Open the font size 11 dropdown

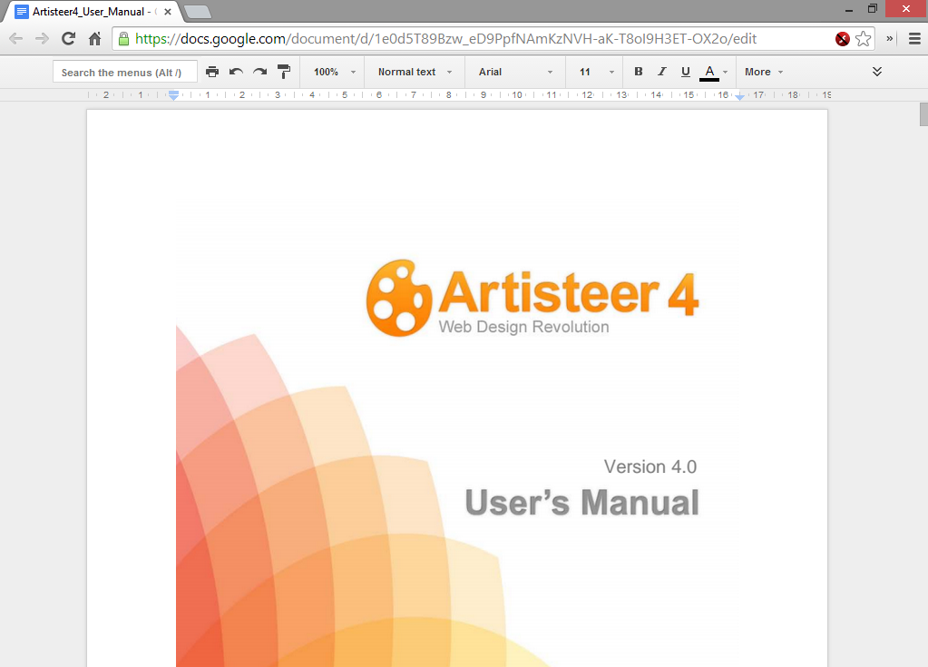597,72
